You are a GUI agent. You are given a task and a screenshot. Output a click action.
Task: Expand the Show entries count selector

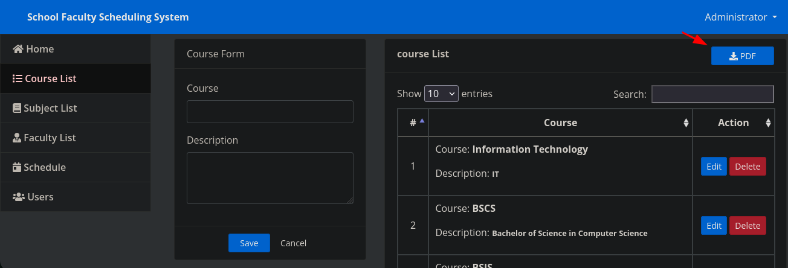pos(441,94)
